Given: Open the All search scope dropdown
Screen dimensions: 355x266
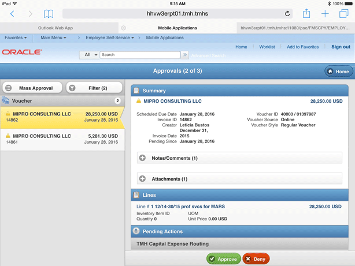Looking at the screenshot, I should click(90, 55).
